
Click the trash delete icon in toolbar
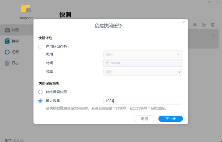pyautogui.click(x=213, y=25)
